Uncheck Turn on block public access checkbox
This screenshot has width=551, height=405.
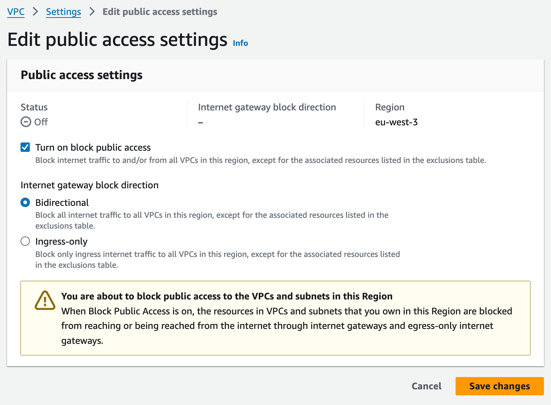(25, 147)
